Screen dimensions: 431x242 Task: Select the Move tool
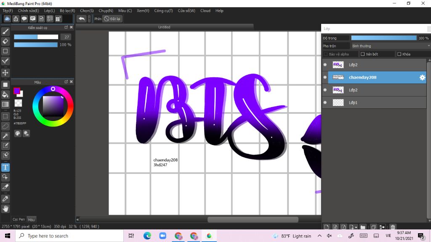[x=5, y=73]
